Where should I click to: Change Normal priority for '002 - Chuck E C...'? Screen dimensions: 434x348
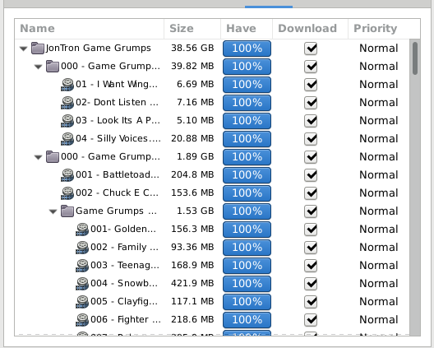(x=379, y=193)
